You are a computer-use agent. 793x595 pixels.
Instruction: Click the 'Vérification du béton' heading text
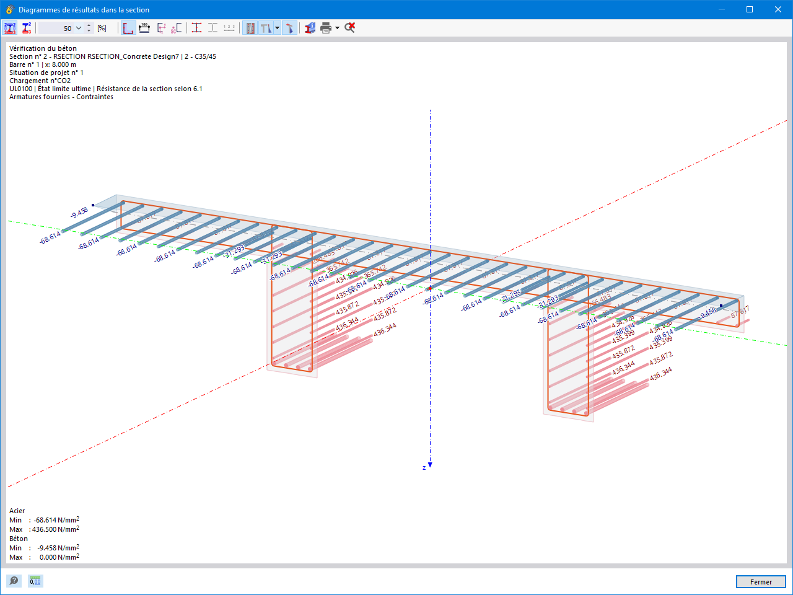43,48
